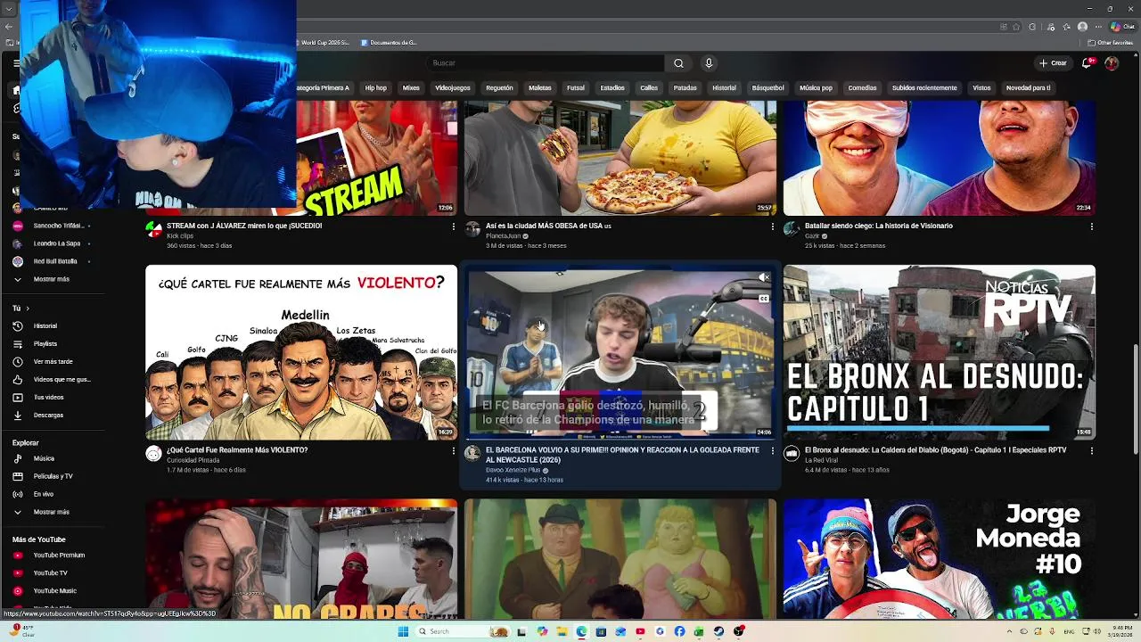Image resolution: width=1141 pixels, height=642 pixels.
Task: Open Steam from the taskbar
Action: coord(718,631)
